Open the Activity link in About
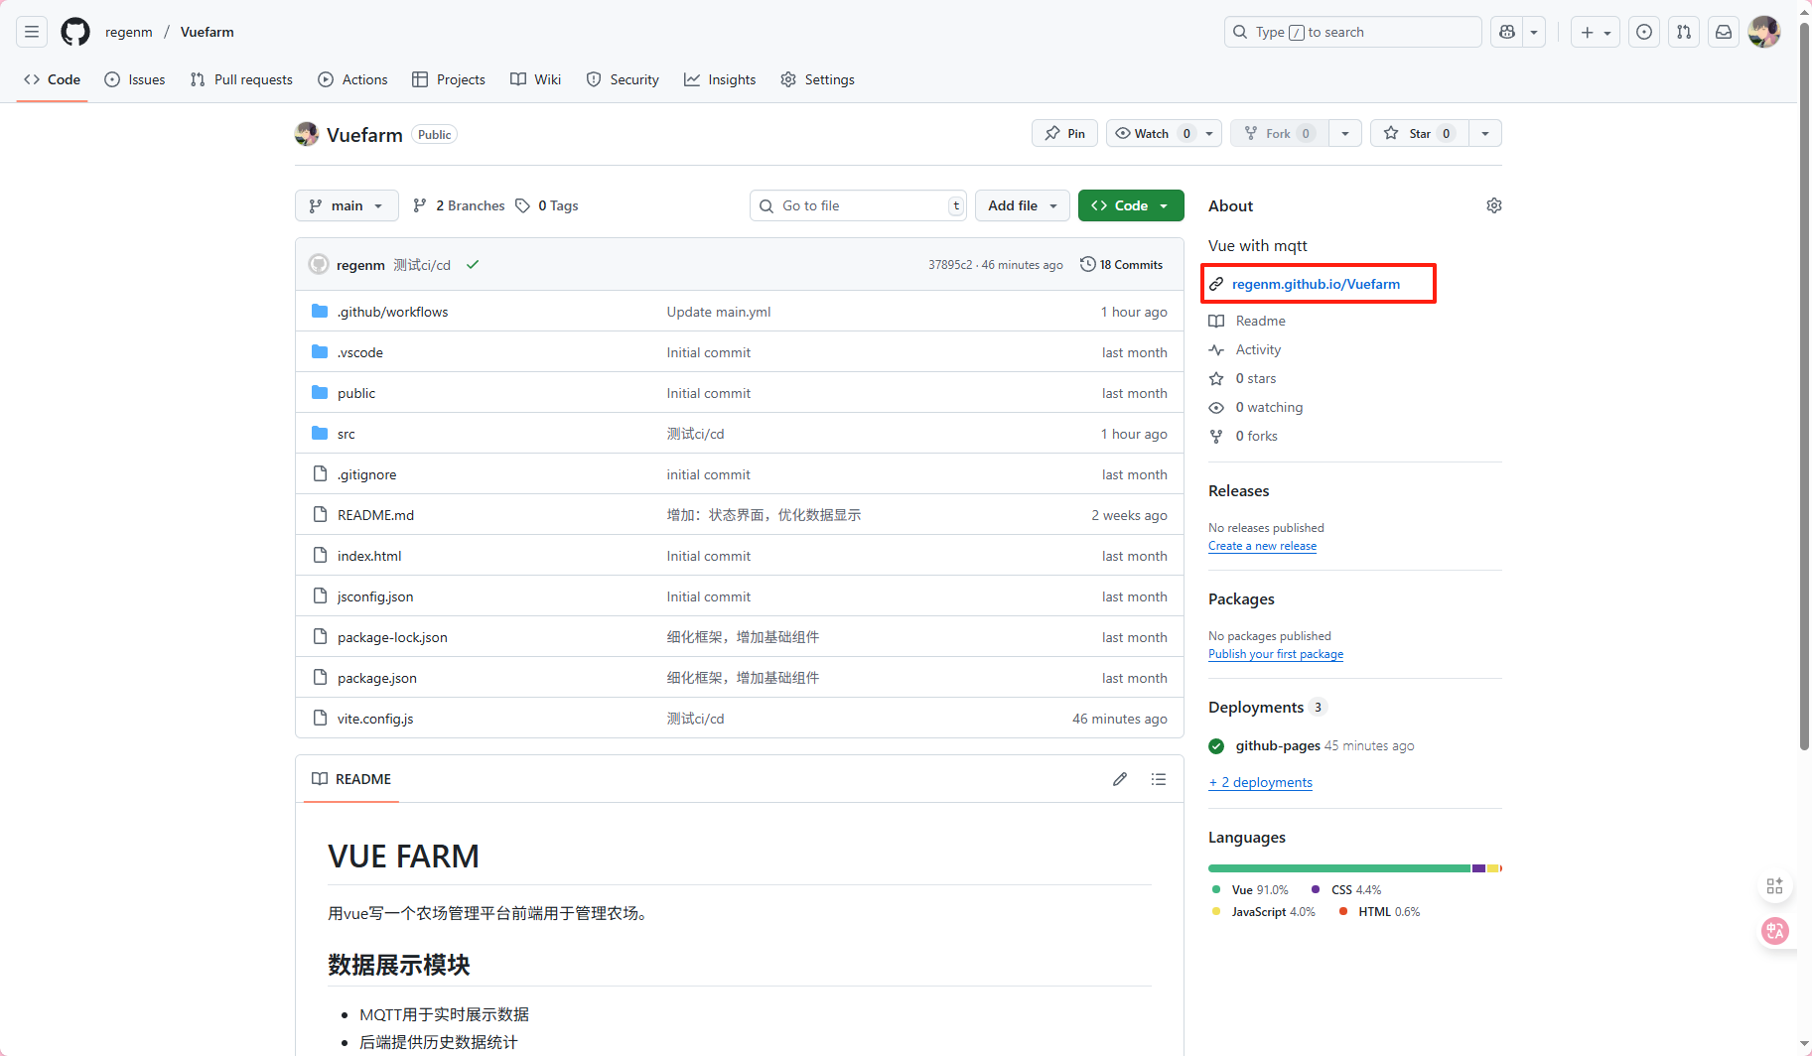Screen dimensions: 1812x1056 [x=1258, y=349]
